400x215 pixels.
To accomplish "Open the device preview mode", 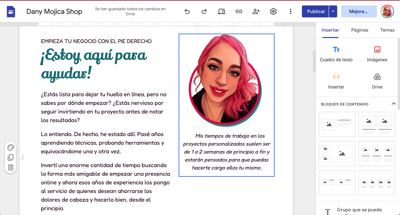I will 222,11.
